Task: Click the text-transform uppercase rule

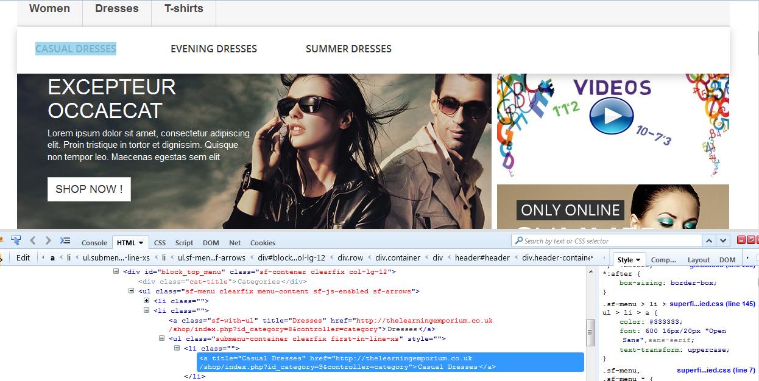Action: (674, 350)
